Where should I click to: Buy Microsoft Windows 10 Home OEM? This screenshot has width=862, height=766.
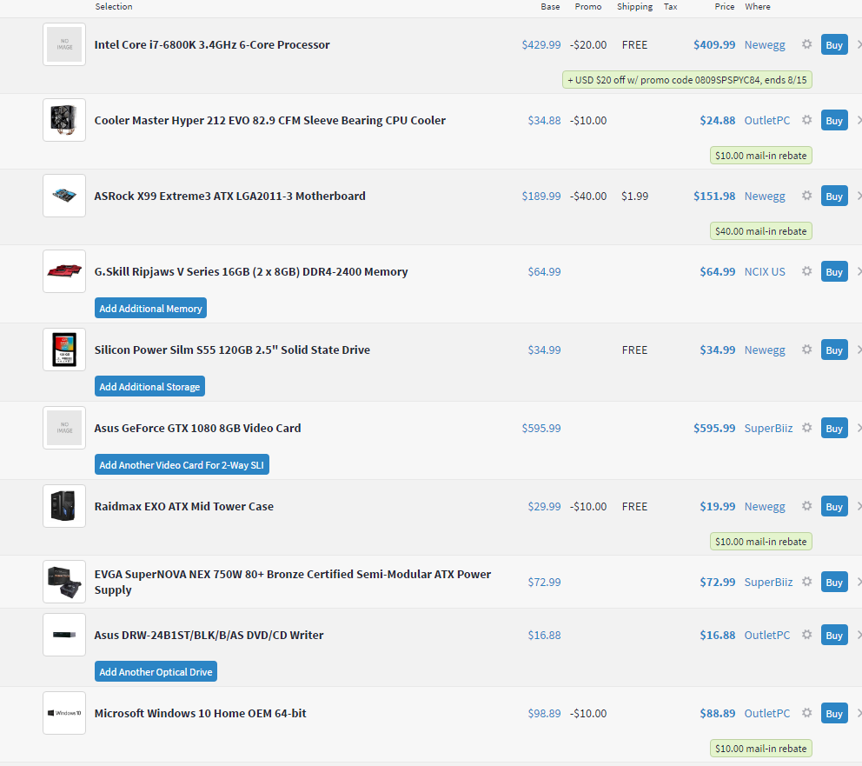click(x=834, y=714)
